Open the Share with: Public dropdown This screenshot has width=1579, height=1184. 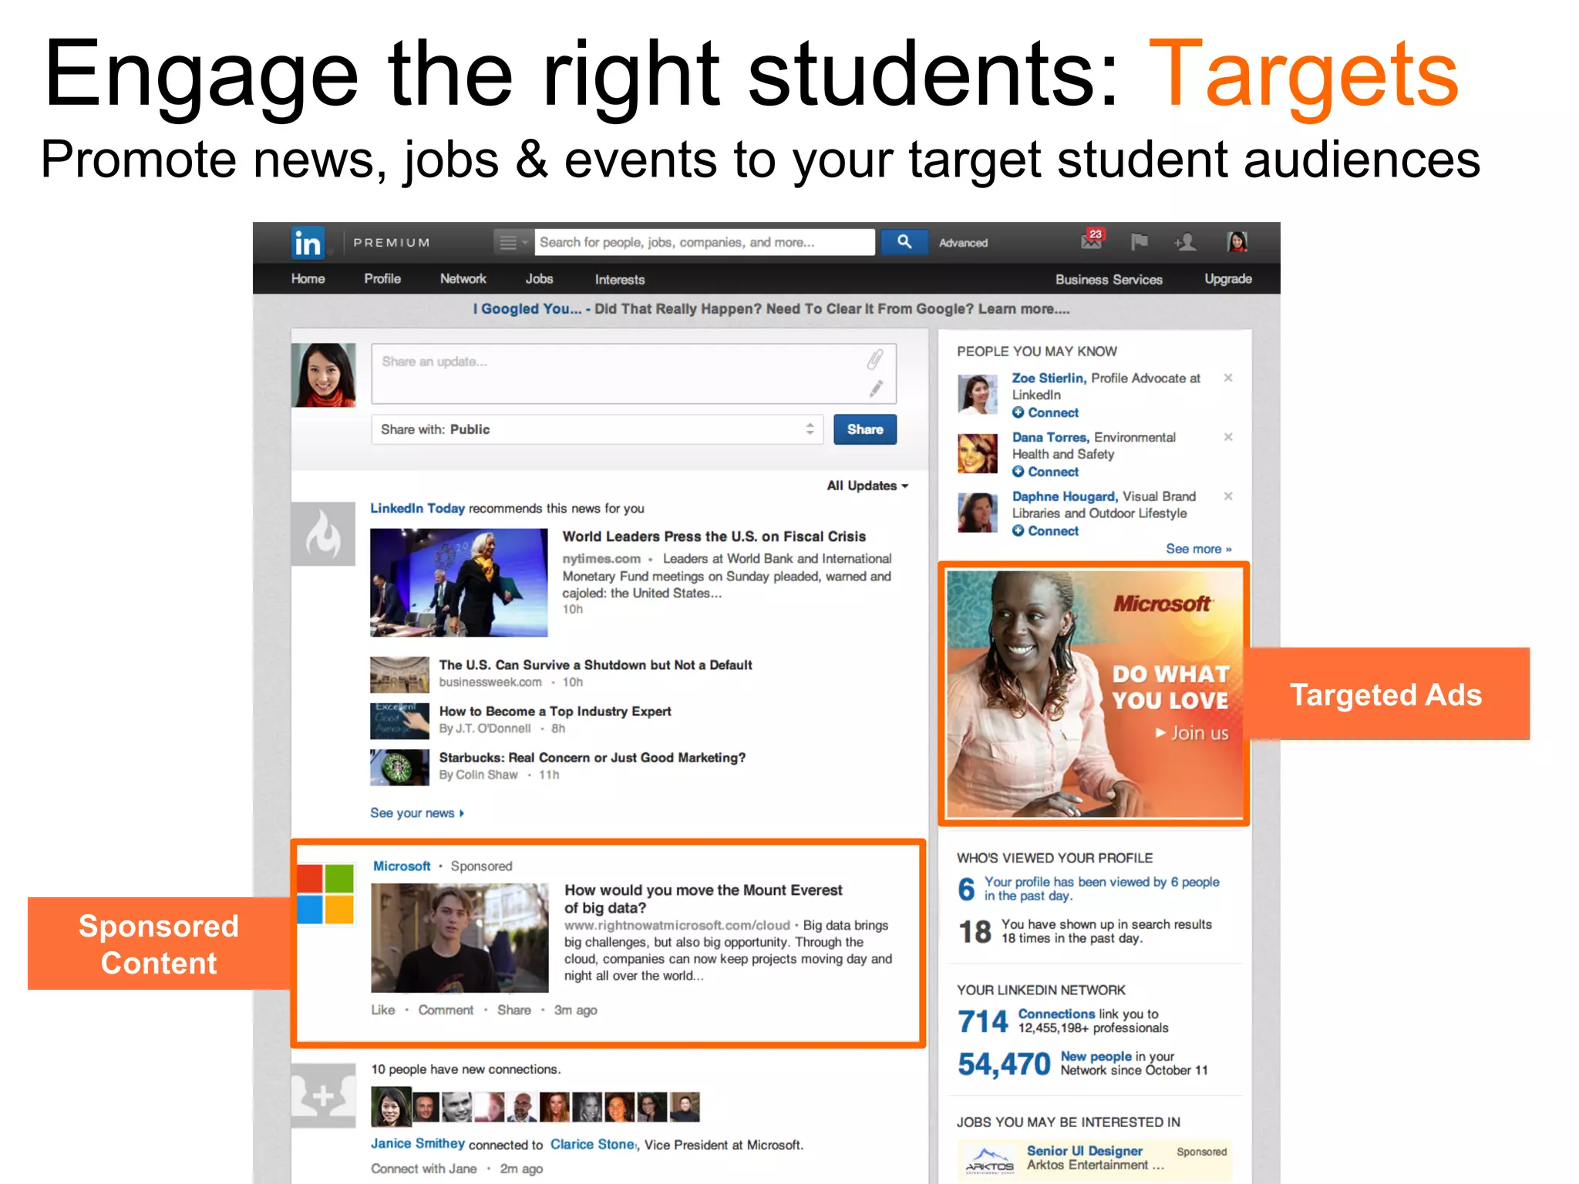597,429
